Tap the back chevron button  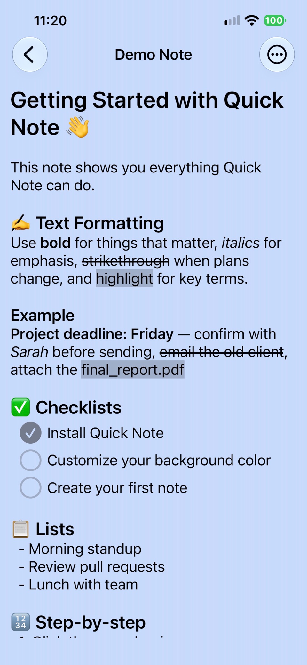tap(30, 54)
